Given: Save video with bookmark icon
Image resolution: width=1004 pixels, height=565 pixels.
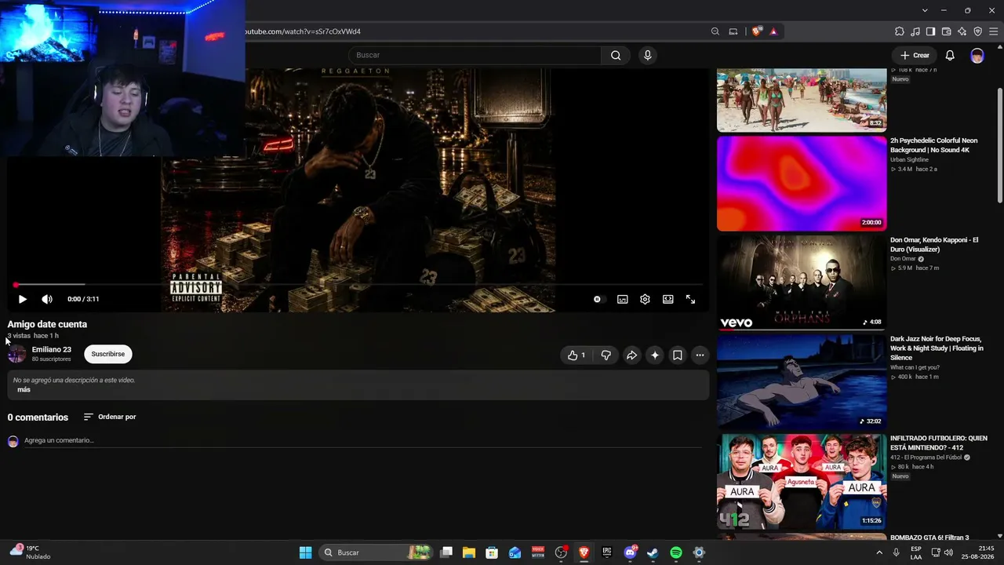Looking at the screenshot, I should 678,355.
